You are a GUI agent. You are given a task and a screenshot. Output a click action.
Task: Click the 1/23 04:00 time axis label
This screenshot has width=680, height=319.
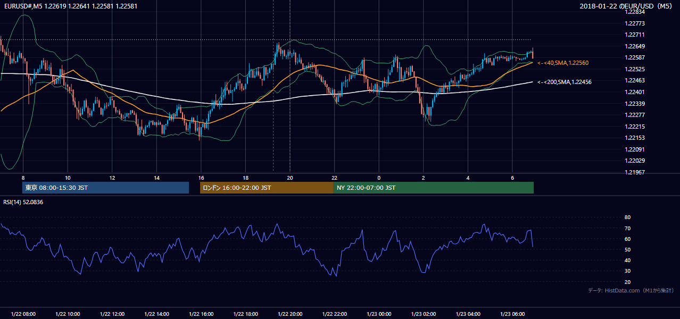tap(468, 314)
